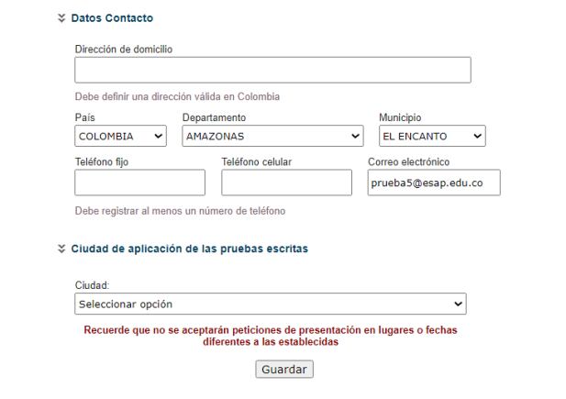Click the Correo electrónico label text

click(x=409, y=162)
